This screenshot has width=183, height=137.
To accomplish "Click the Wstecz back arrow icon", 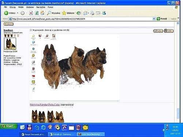I will (6, 13).
